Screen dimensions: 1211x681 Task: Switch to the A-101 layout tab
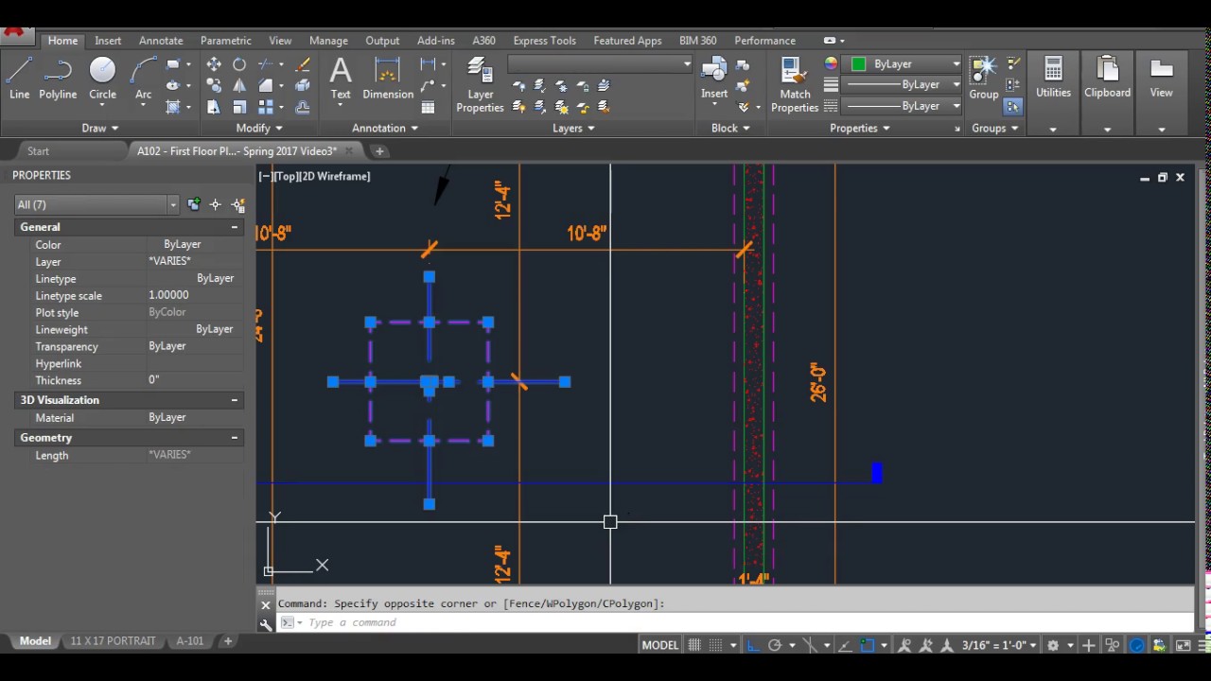(x=189, y=641)
